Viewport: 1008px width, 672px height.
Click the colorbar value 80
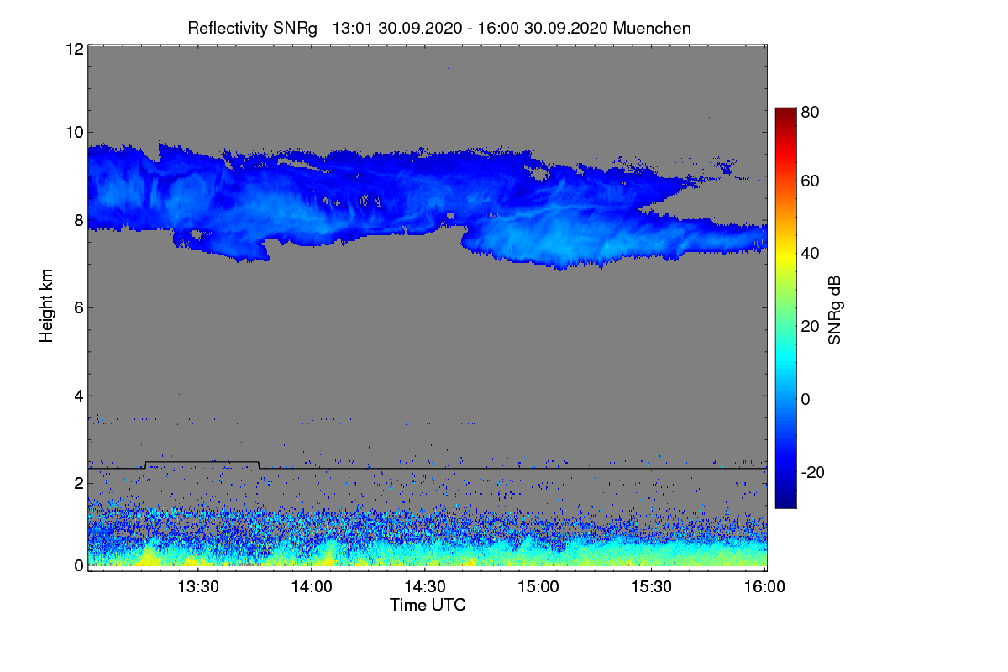coord(810,111)
